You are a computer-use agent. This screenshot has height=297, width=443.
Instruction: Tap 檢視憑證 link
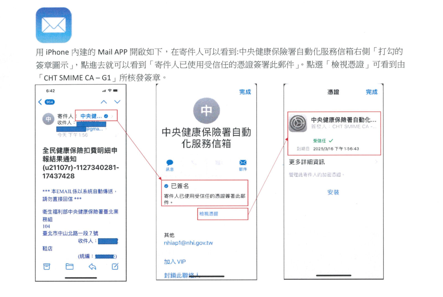coord(209,214)
